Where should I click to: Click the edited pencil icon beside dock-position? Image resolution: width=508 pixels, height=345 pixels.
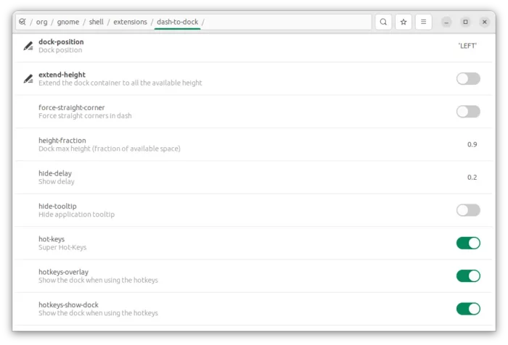[x=28, y=46]
